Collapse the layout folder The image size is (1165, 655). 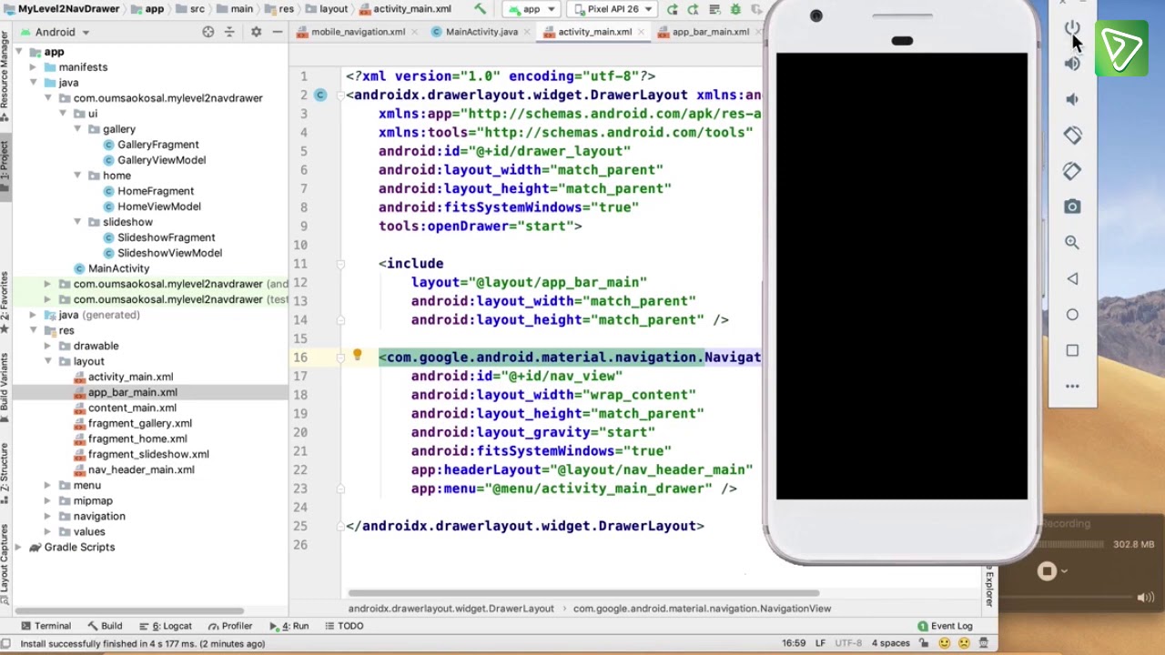[47, 362]
